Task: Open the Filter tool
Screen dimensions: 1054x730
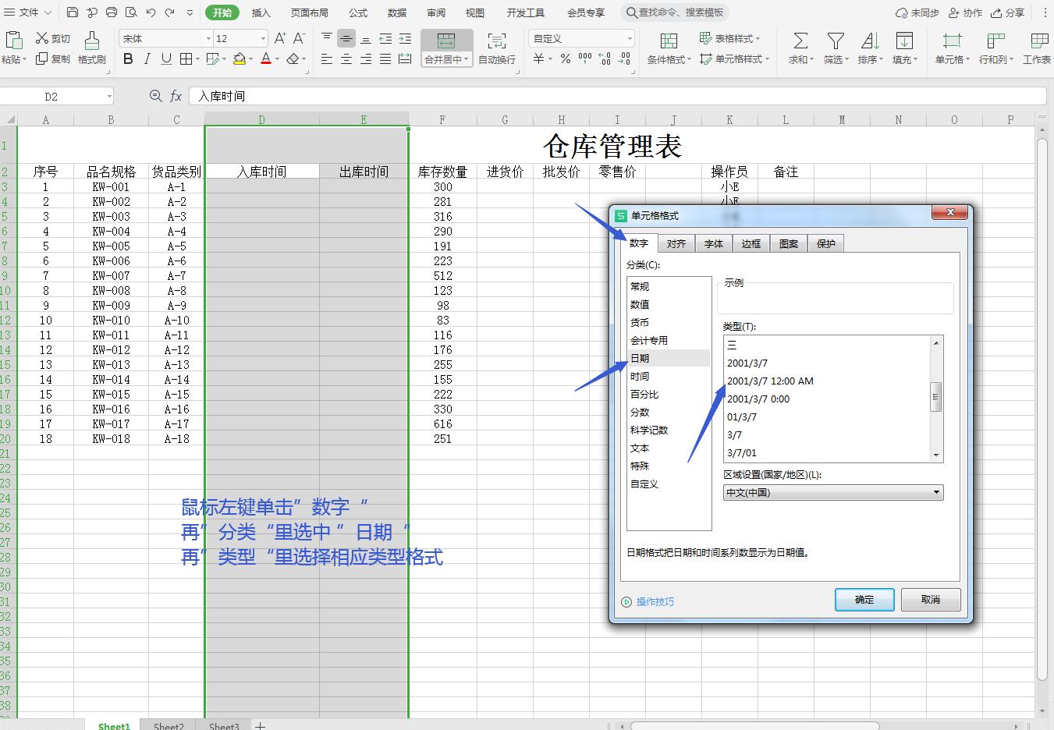Action: (835, 47)
